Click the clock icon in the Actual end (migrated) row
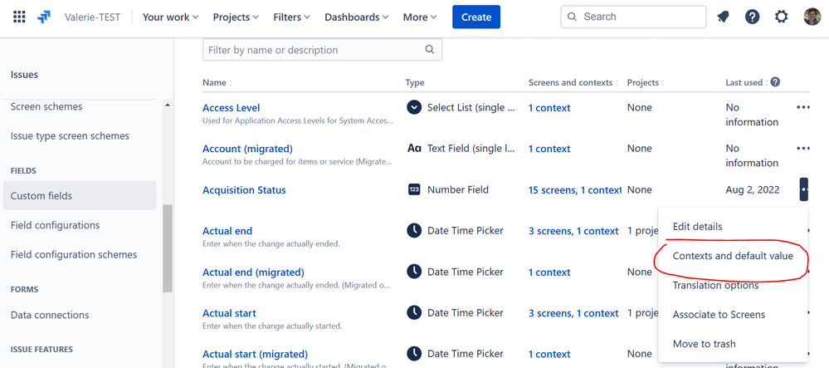The height and width of the screenshot is (368, 829). [414, 272]
